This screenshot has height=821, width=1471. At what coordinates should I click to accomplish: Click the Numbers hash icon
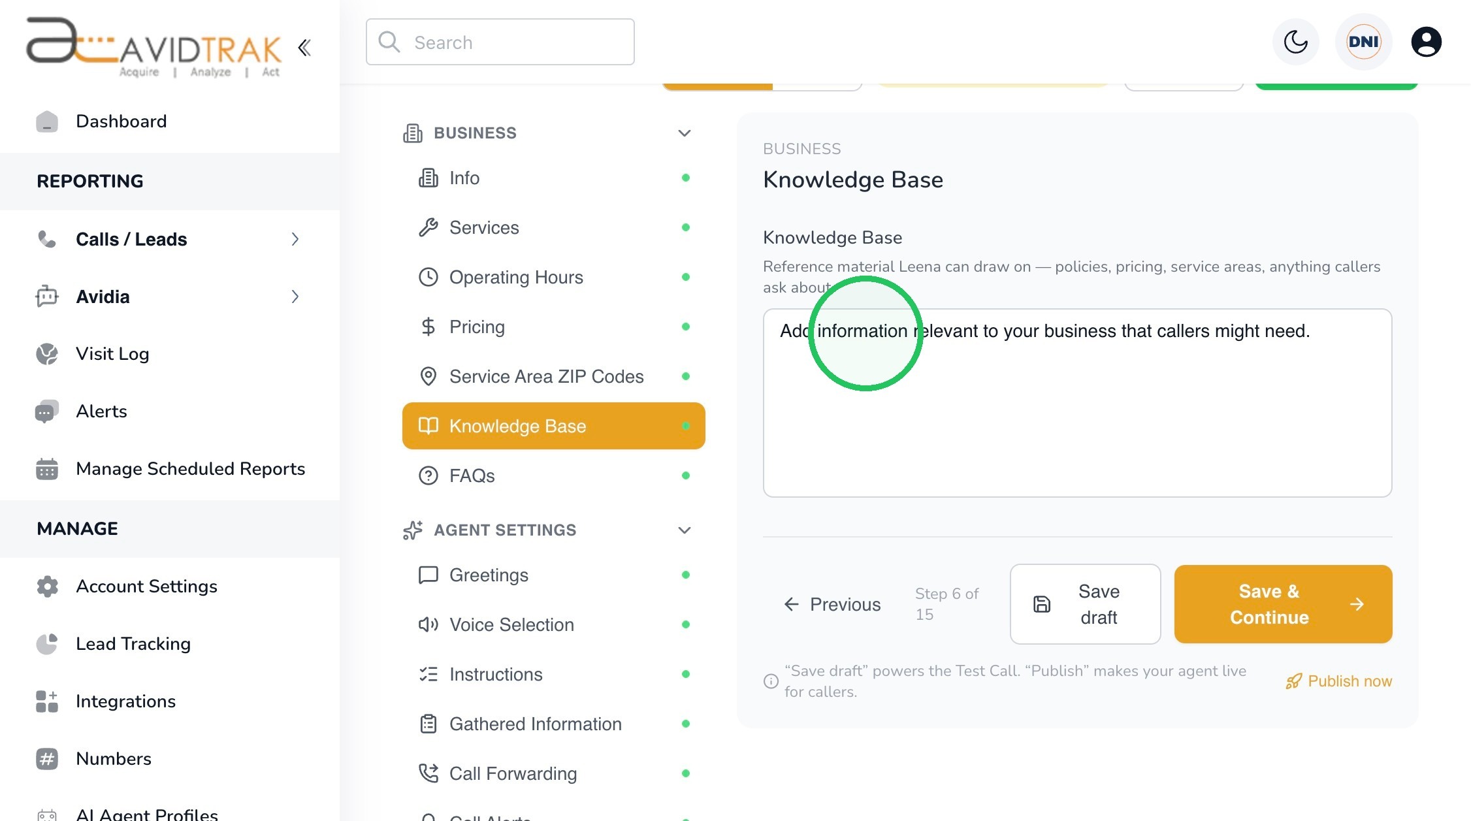(x=47, y=759)
